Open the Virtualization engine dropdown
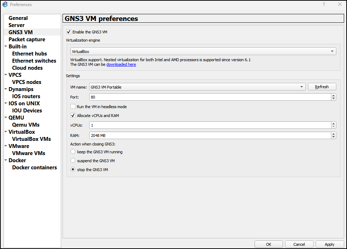 pos(203,51)
